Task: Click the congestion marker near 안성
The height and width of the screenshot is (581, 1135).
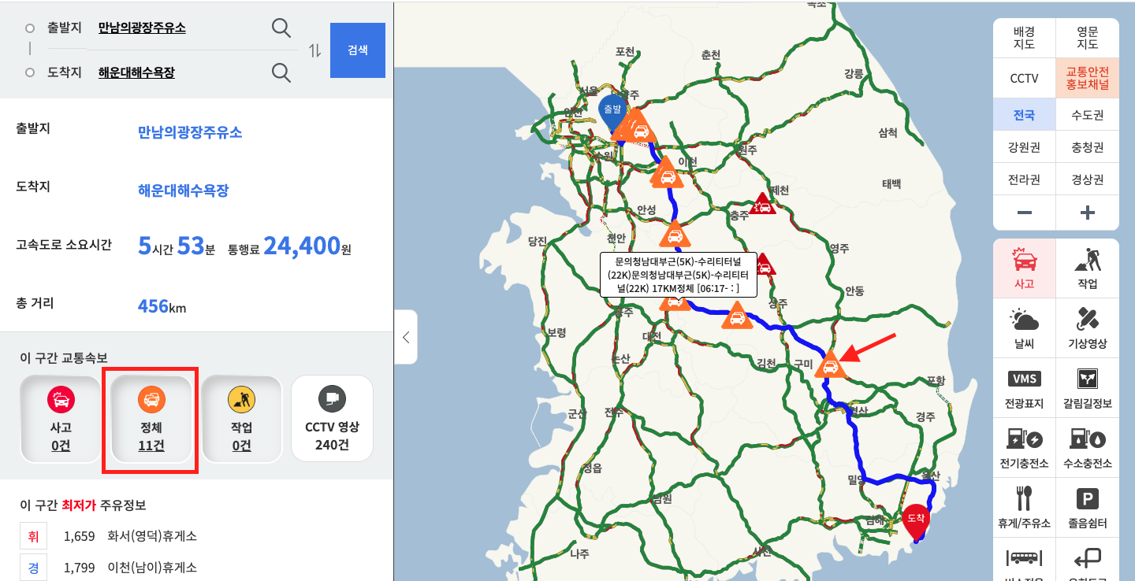Action: click(x=675, y=235)
